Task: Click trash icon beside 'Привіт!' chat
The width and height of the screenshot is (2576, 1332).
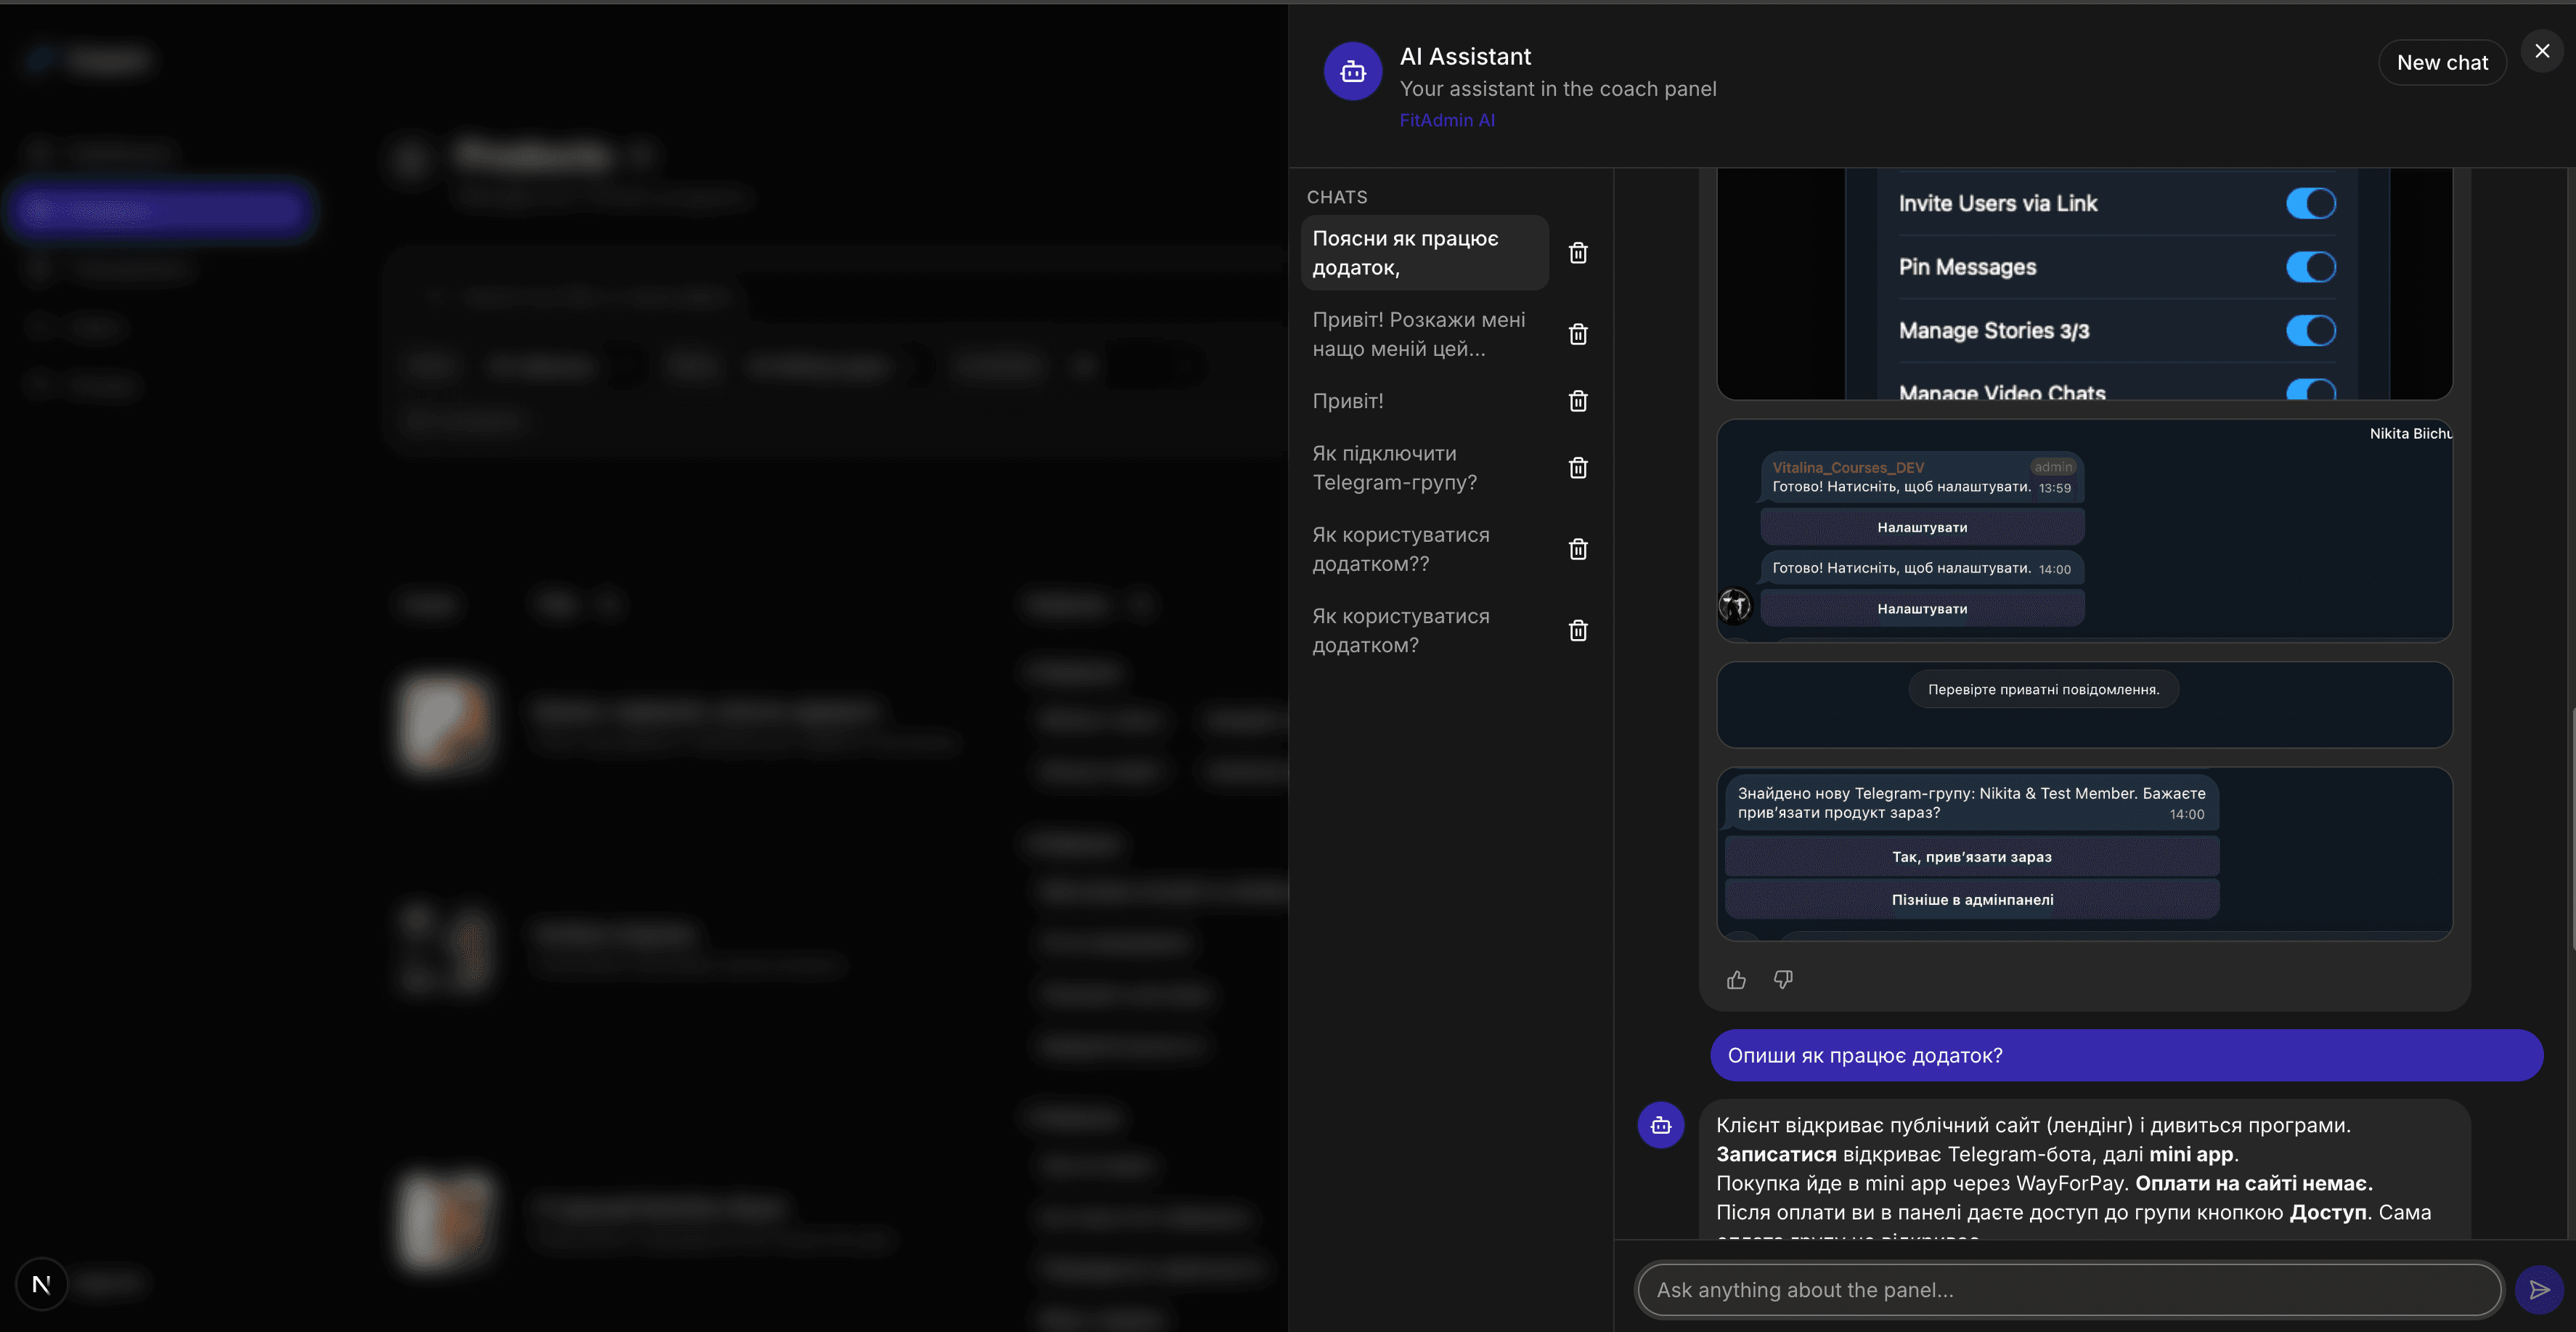Action: [1578, 401]
